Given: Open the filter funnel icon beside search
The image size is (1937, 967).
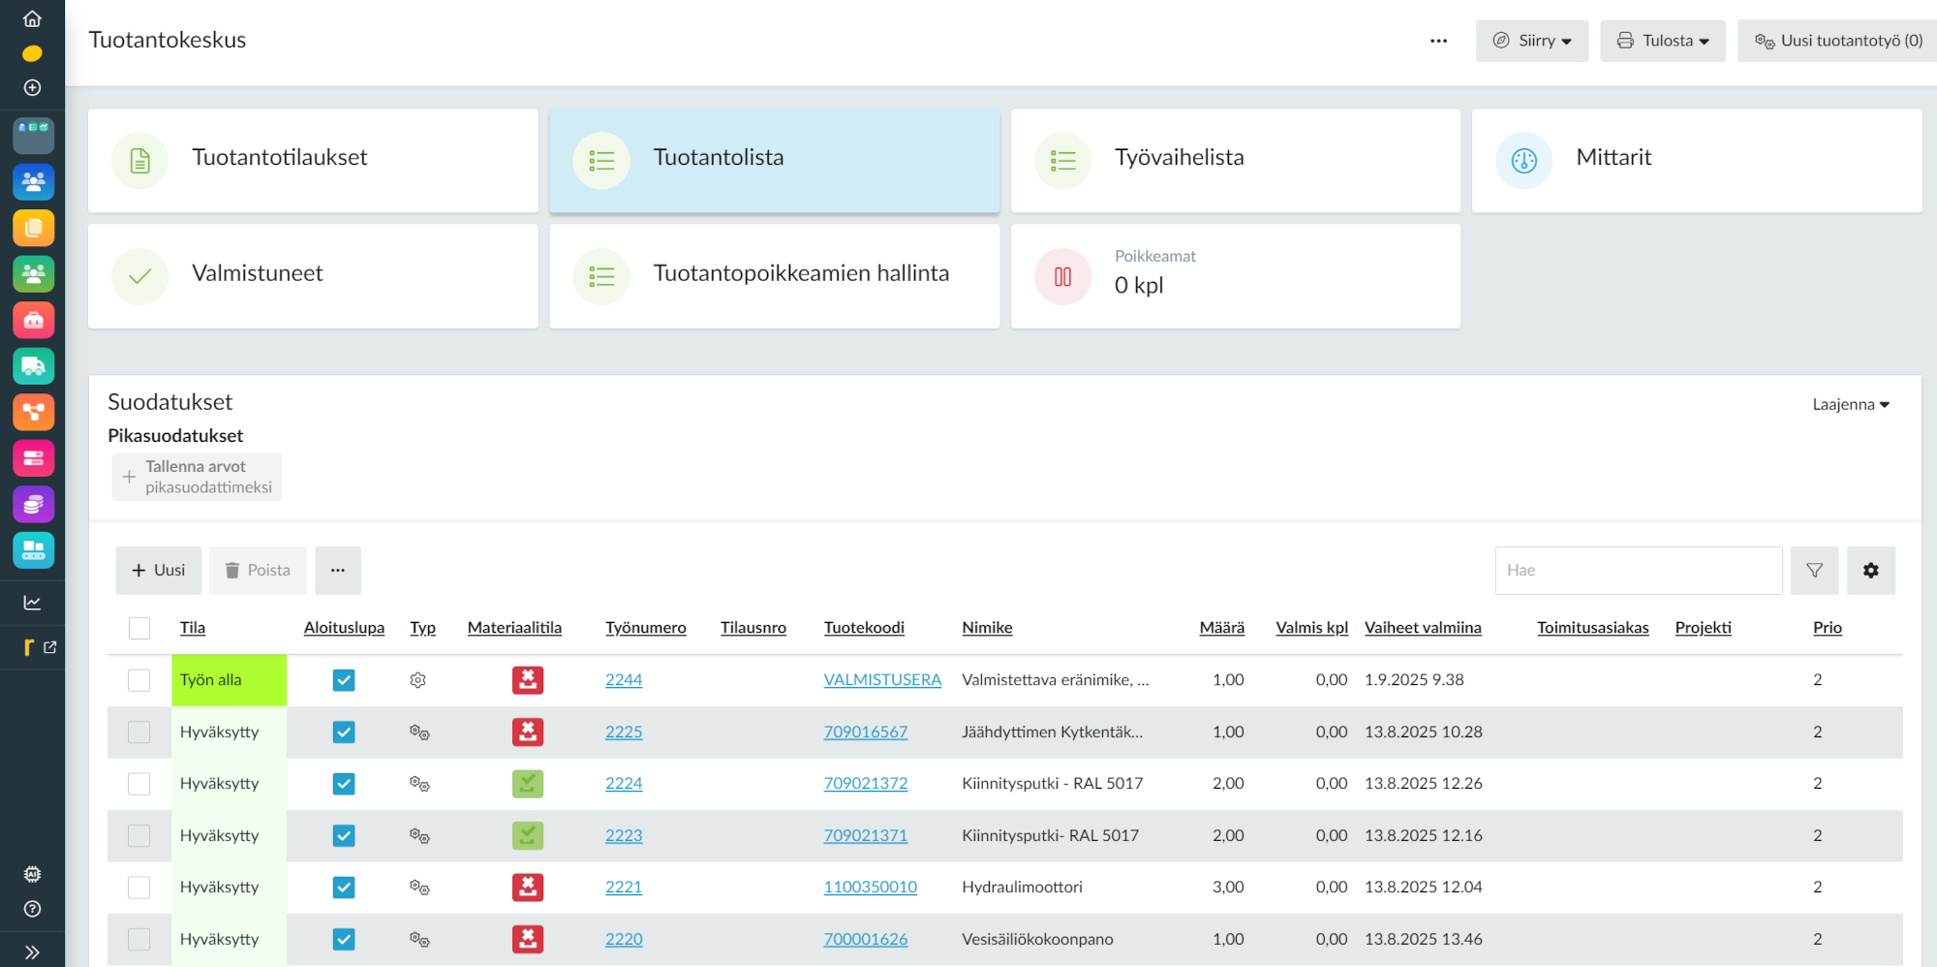Looking at the screenshot, I should tap(1814, 570).
